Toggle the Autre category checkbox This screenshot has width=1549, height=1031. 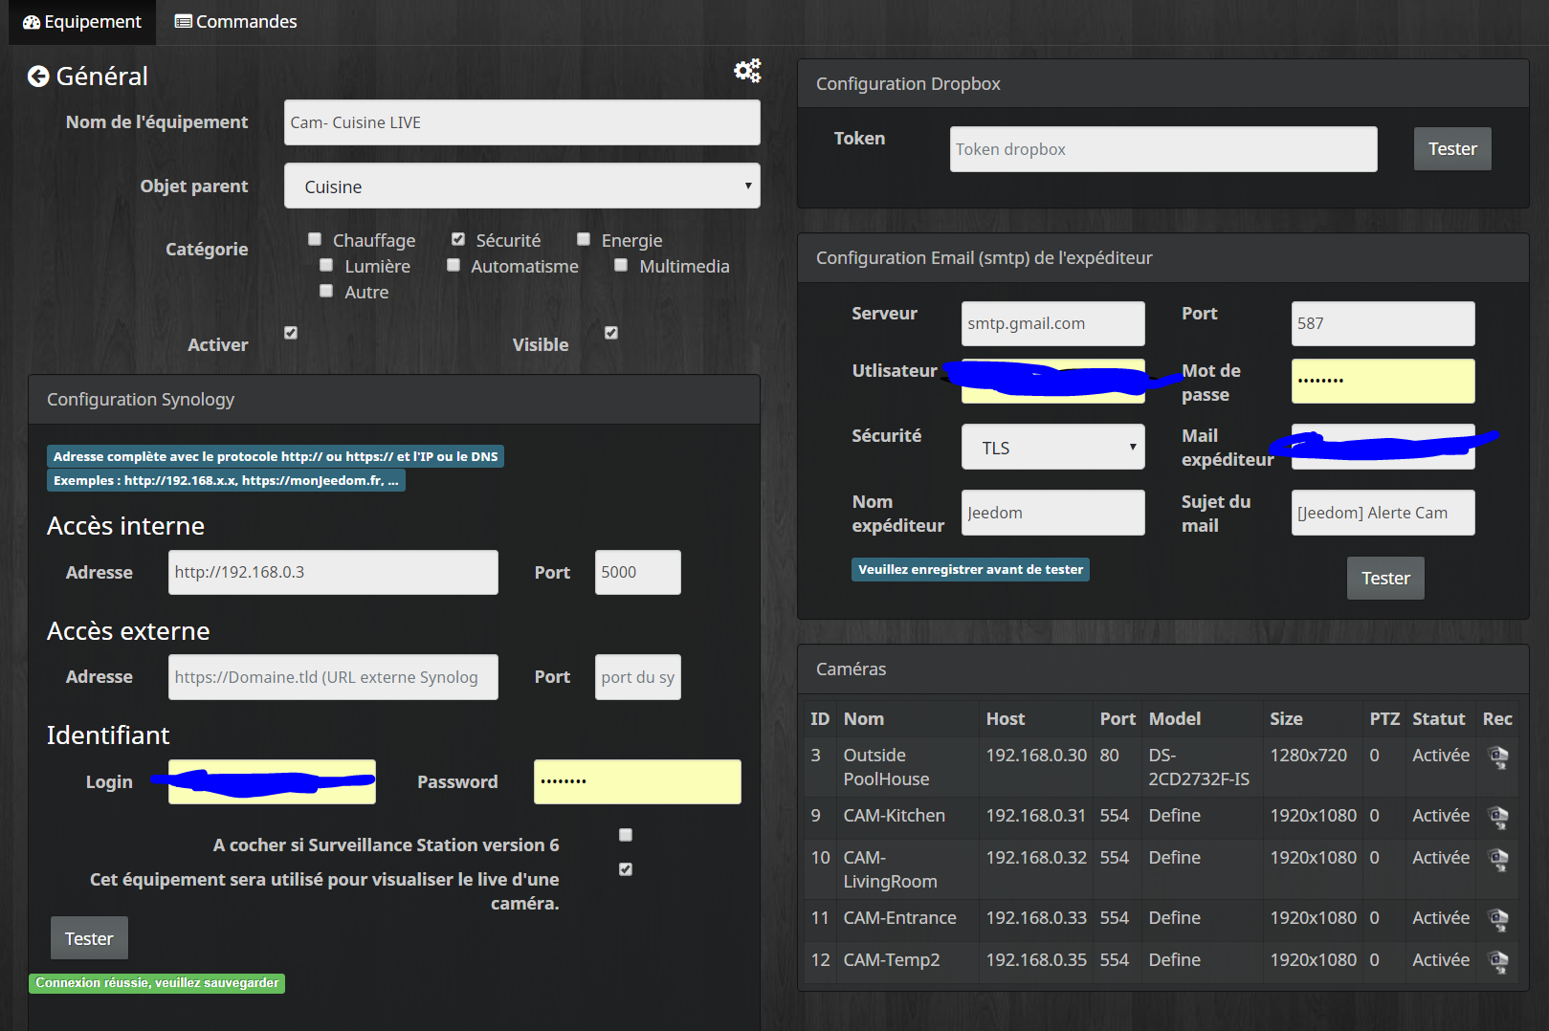[326, 291]
